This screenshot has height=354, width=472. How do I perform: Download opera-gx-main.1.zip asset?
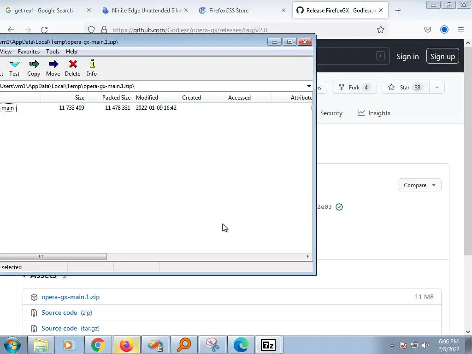coord(71,297)
